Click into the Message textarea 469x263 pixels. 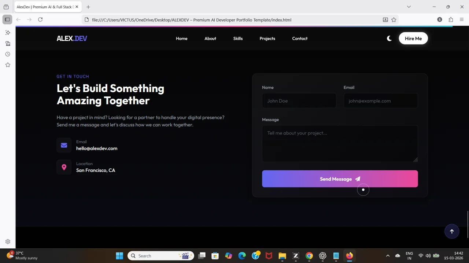[340, 144]
